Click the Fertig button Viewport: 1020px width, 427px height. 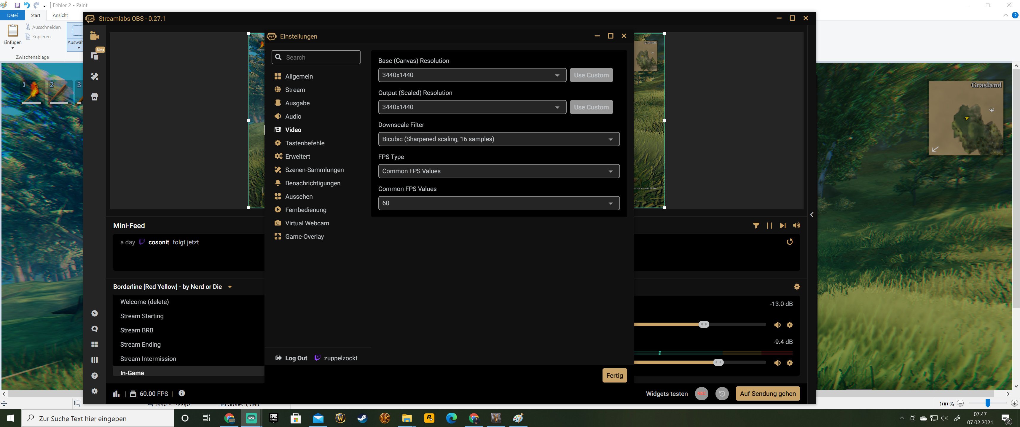614,375
